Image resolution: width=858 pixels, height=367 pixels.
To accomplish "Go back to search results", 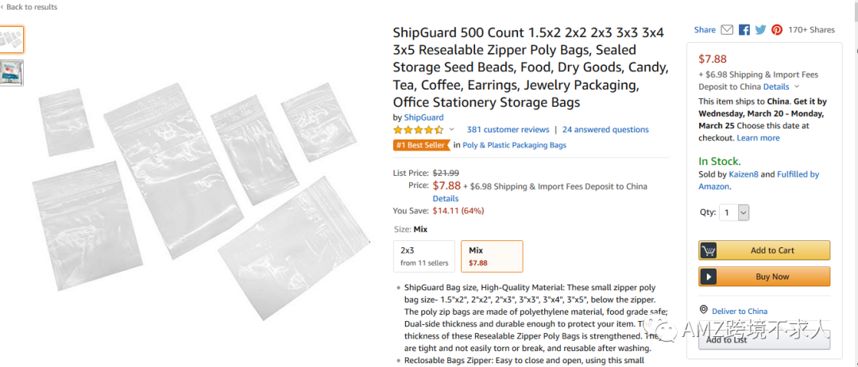I will click(30, 7).
